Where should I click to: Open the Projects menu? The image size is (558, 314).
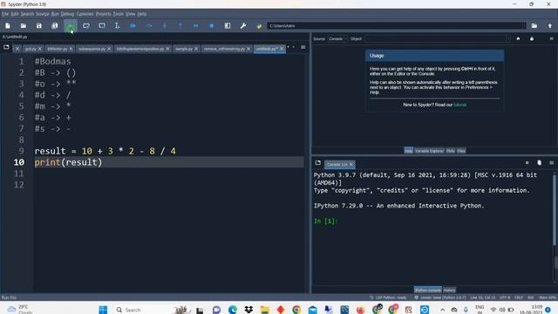[x=104, y=14]
